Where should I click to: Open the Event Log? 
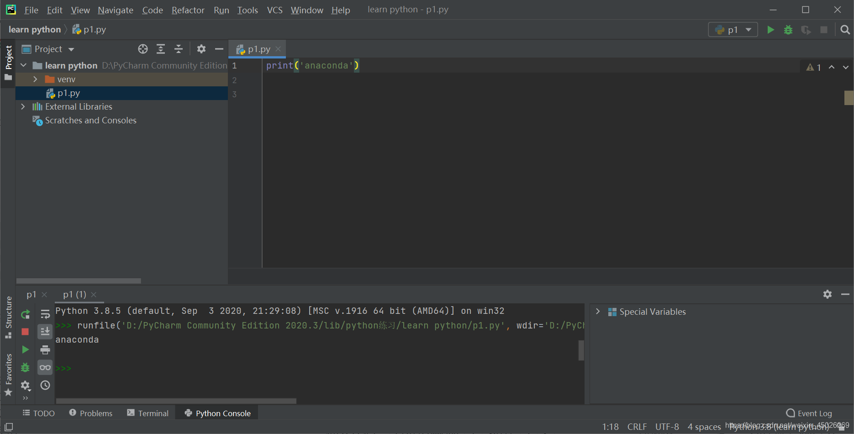[x=809, y=413]
